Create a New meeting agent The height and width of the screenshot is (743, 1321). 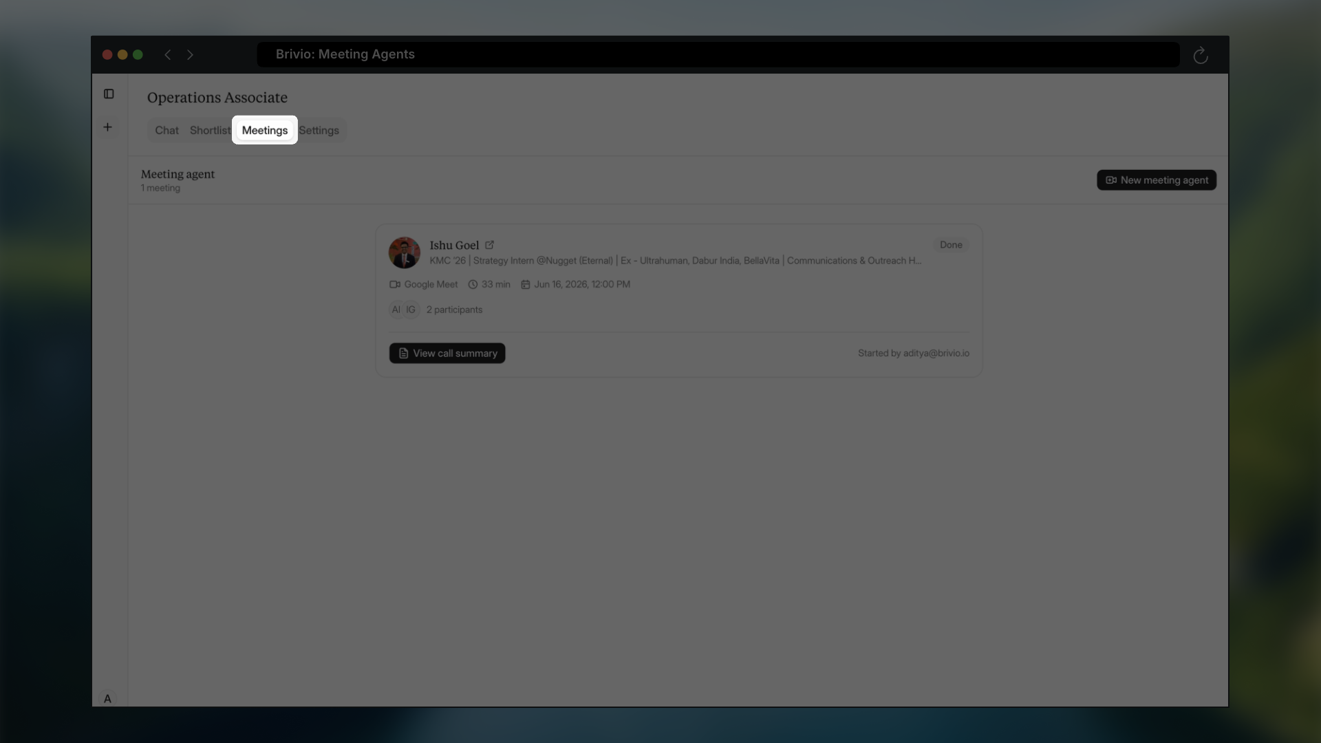(1157, 180)
